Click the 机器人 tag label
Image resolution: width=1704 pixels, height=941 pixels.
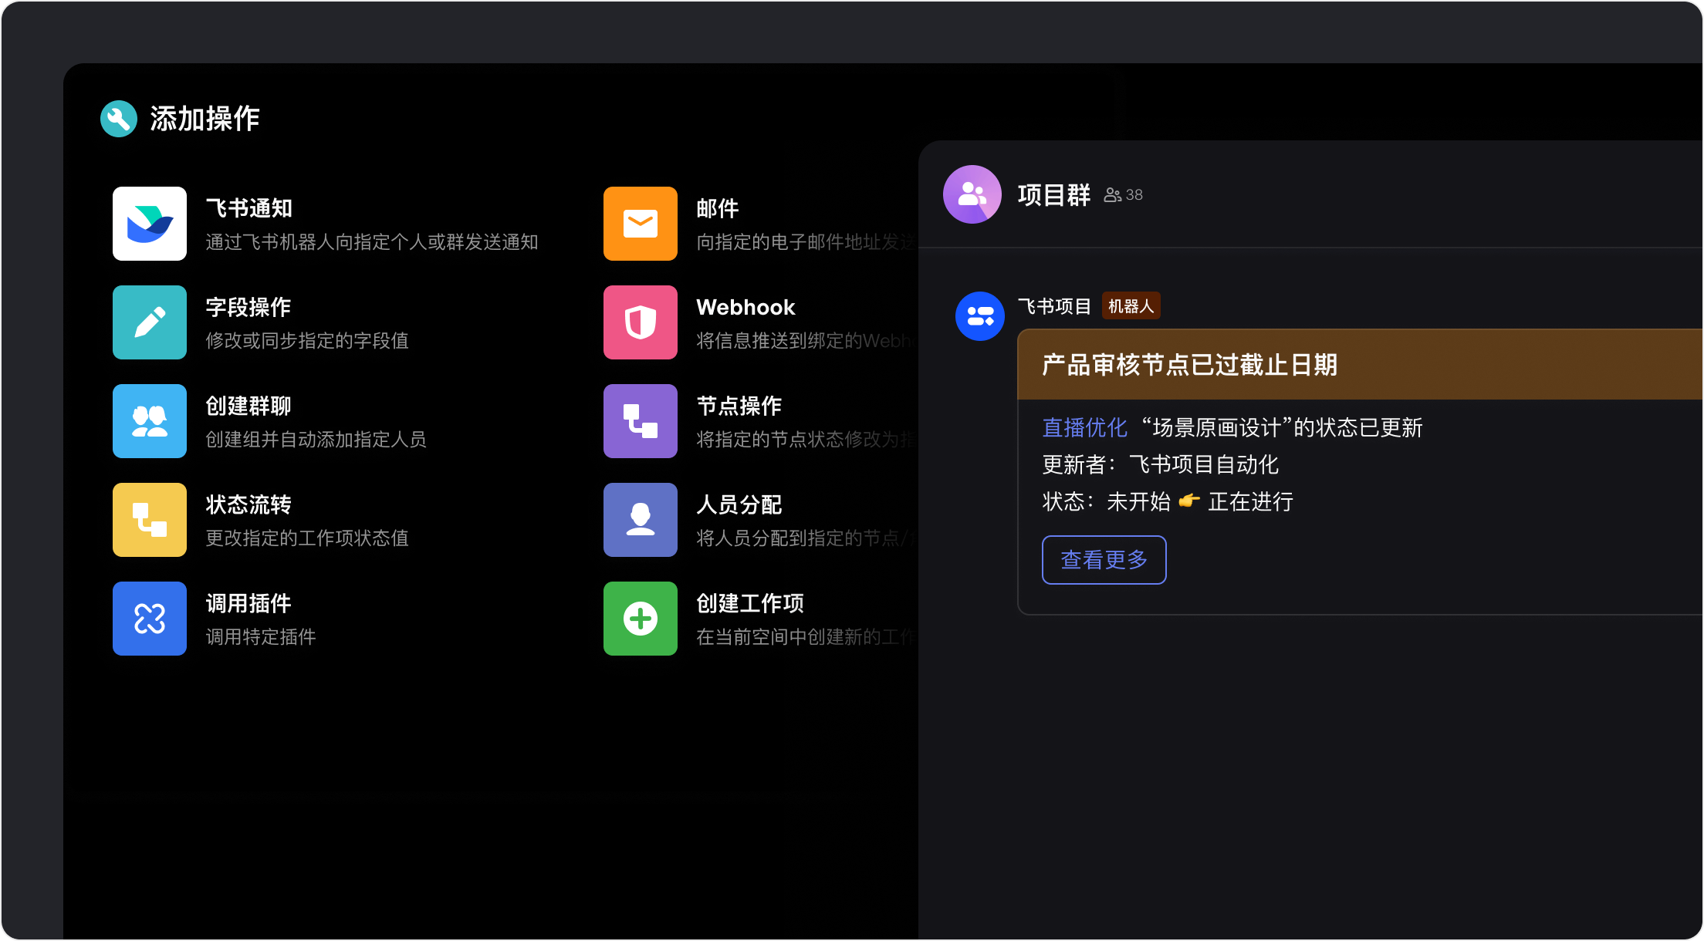pyautogui.click(x=1131, y=305)
